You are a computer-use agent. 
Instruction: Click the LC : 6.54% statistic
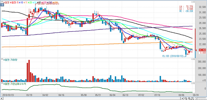[x=186, y=9]
